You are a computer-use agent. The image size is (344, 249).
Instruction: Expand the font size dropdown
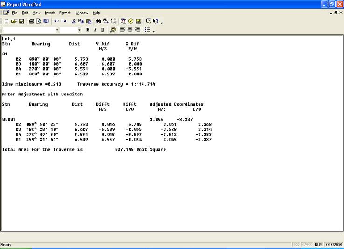79,30
